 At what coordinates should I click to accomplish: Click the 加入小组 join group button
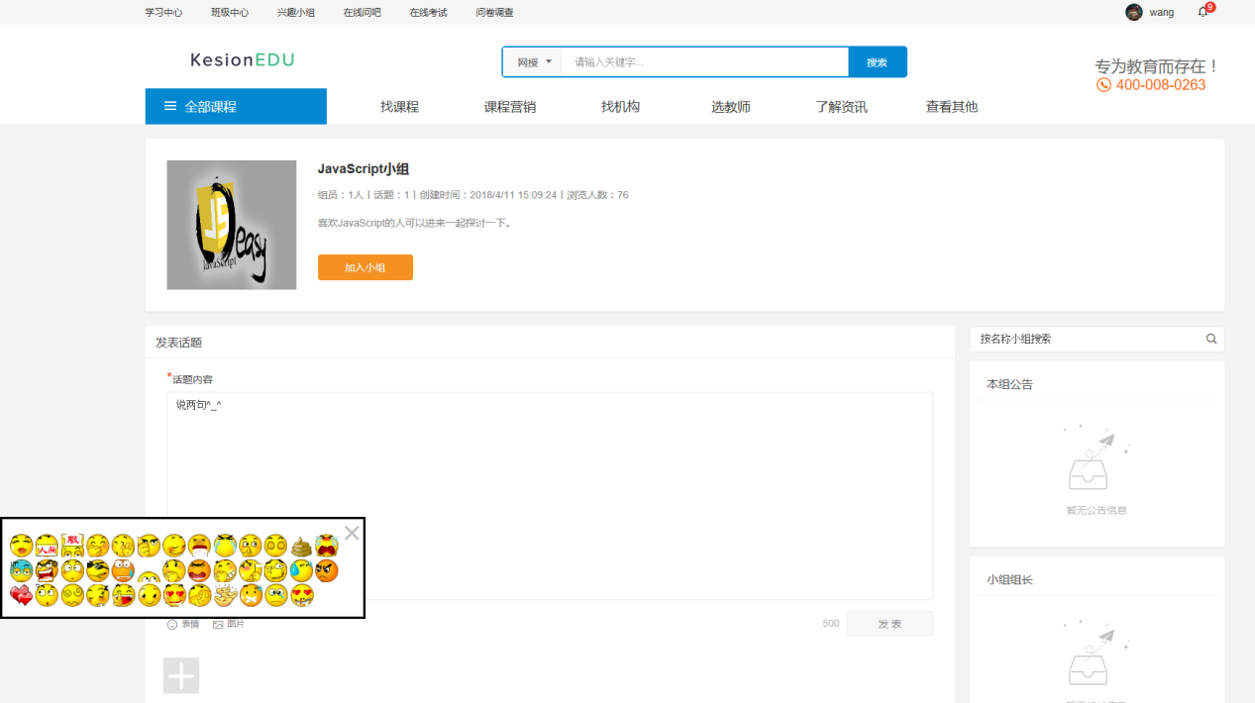(365, 266)
